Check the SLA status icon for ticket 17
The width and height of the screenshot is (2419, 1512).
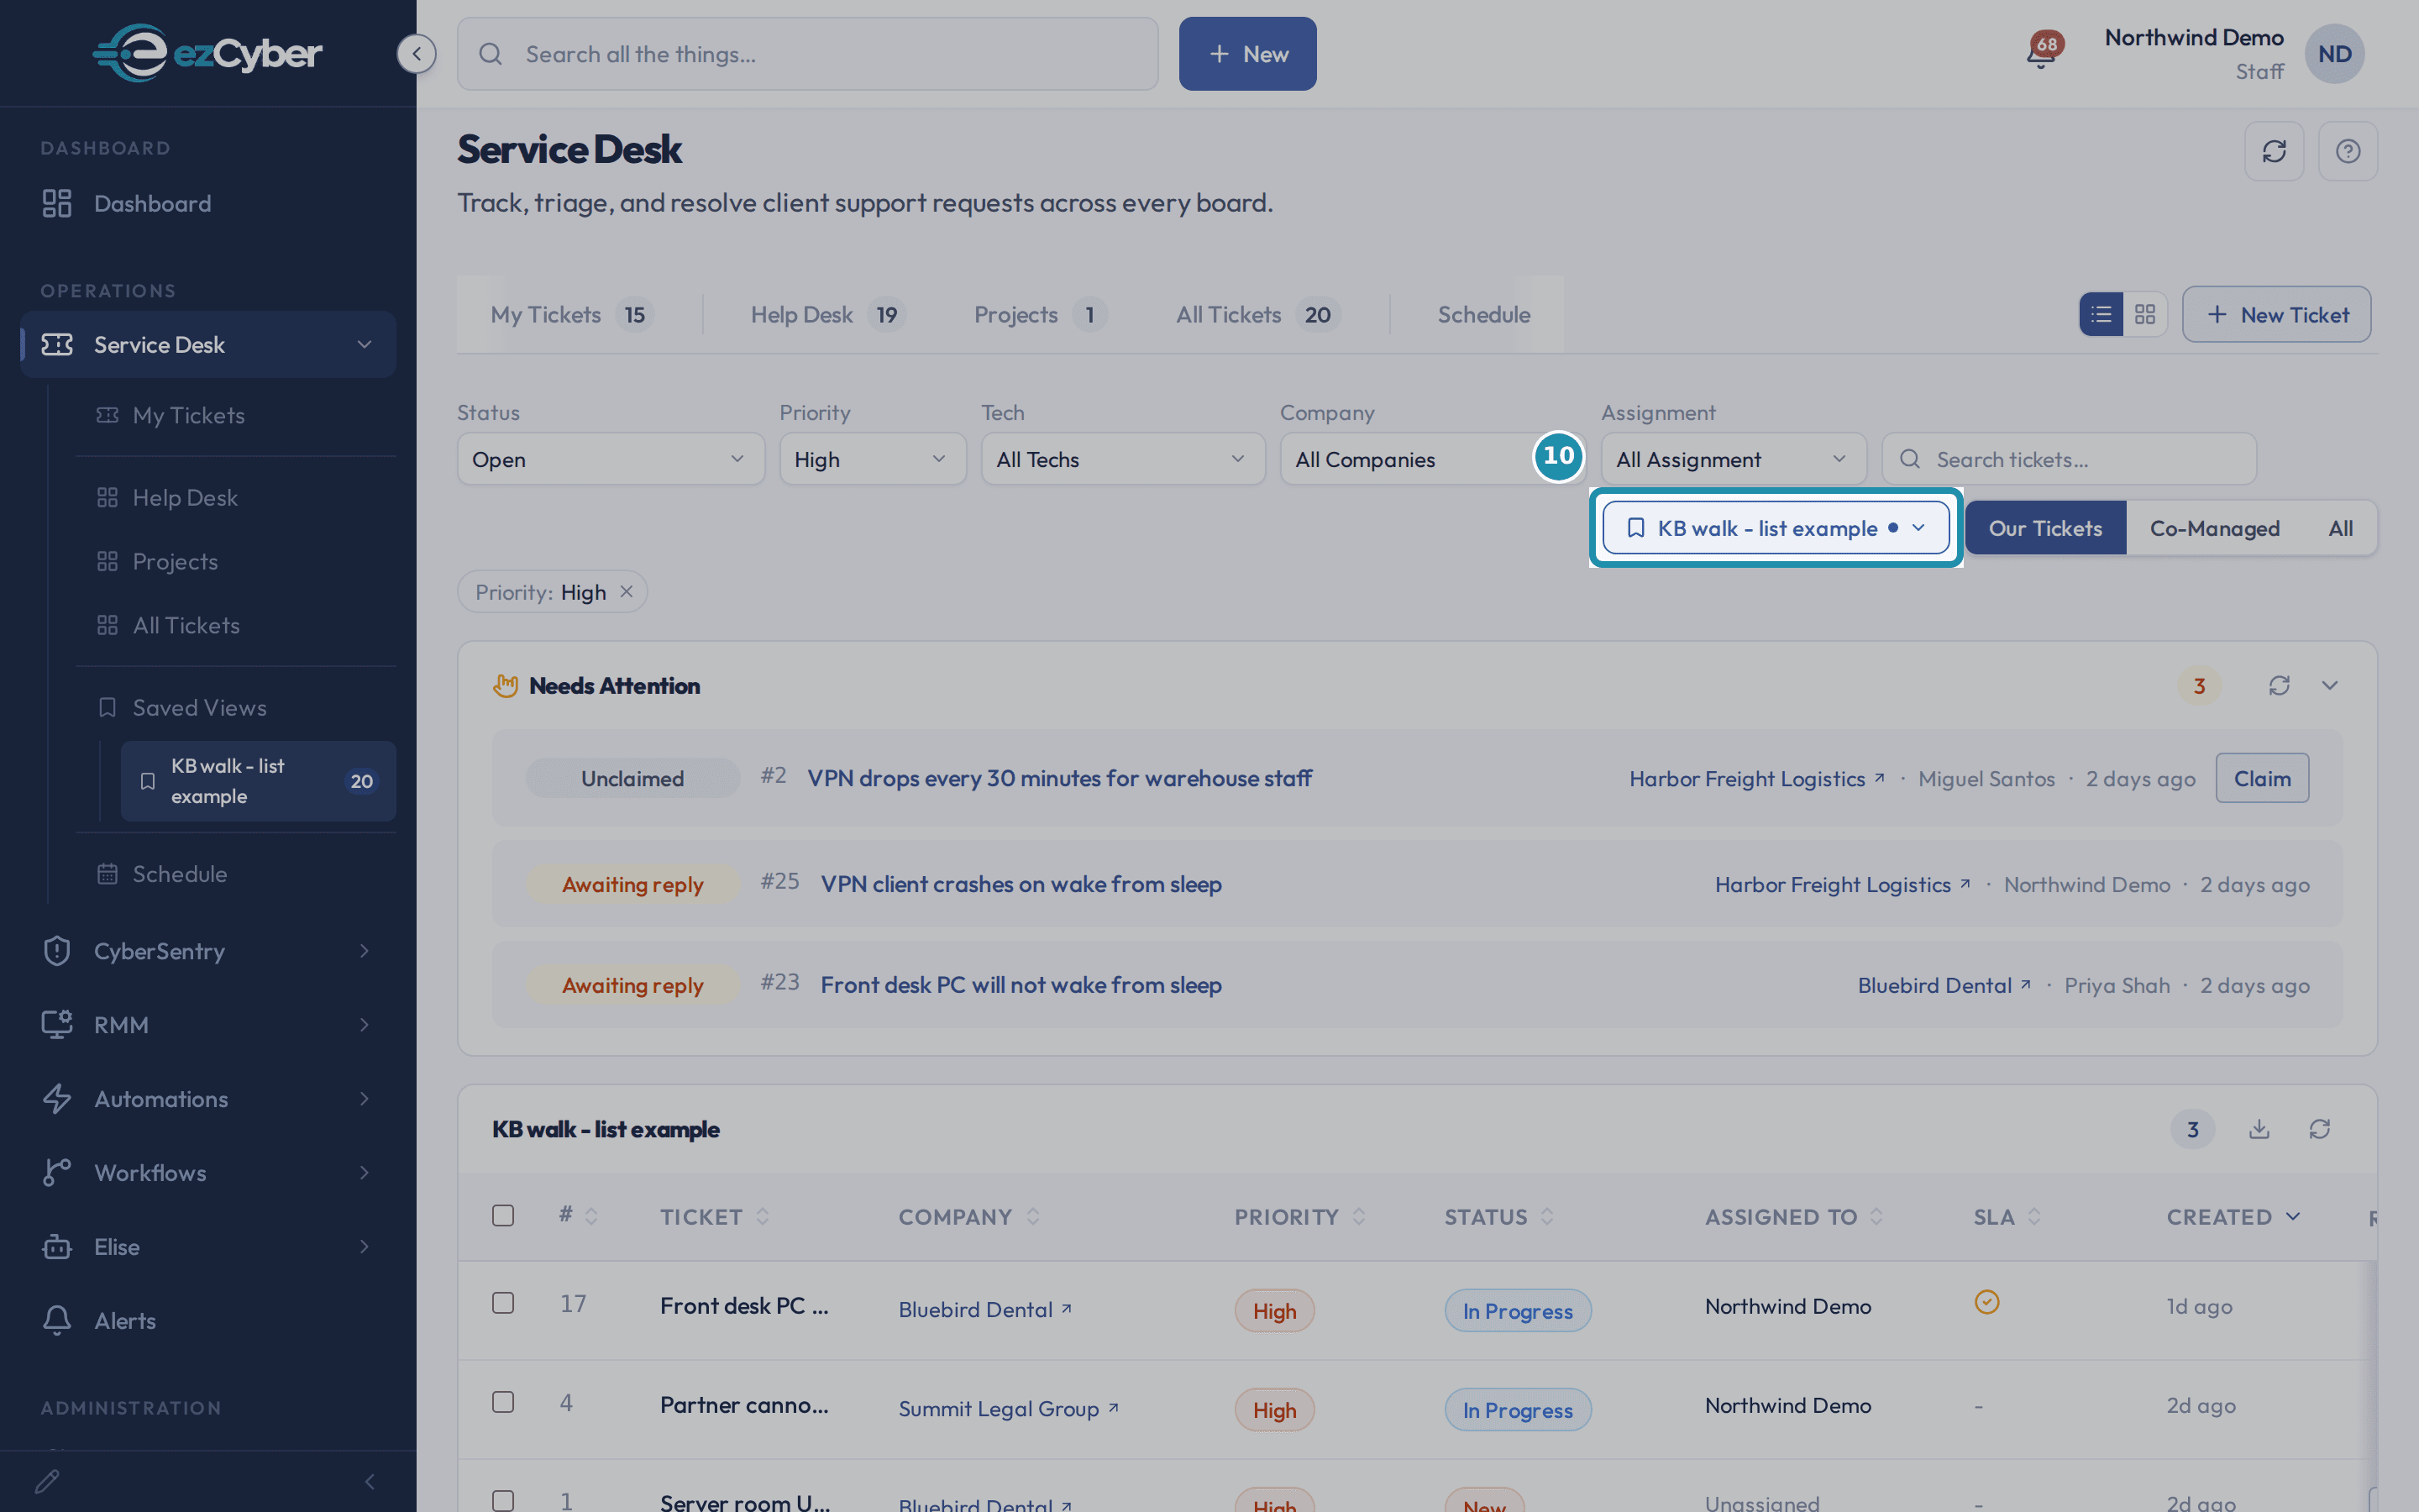[x=1987, y=1302]
